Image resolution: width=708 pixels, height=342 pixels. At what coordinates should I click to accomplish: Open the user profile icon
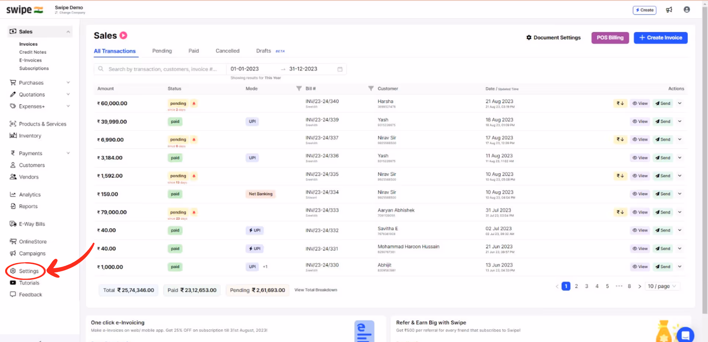[687, 10]
